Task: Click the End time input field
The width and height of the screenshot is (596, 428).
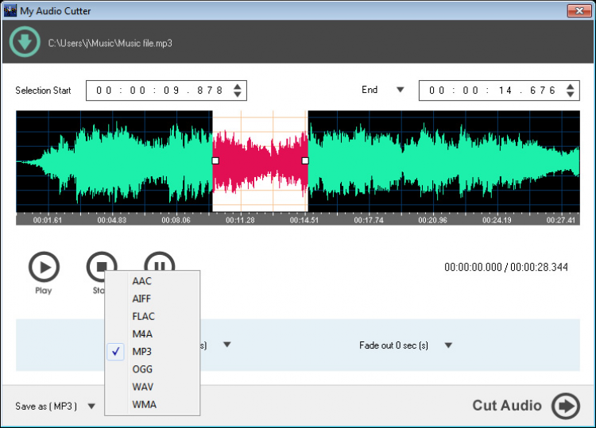Action: (x=492, y=91)
